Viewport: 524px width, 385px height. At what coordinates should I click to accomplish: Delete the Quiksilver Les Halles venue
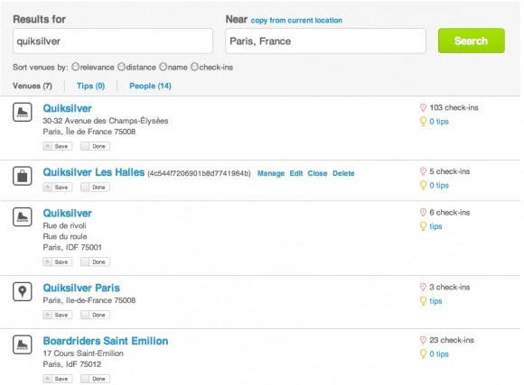coord(343,173)
